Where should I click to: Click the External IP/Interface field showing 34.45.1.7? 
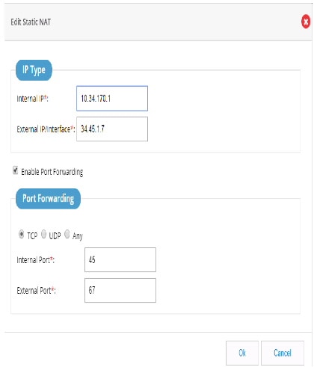[112, 129]
